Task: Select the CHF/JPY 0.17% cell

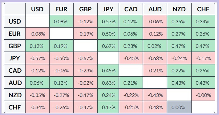Action: (x=108, y=107)
